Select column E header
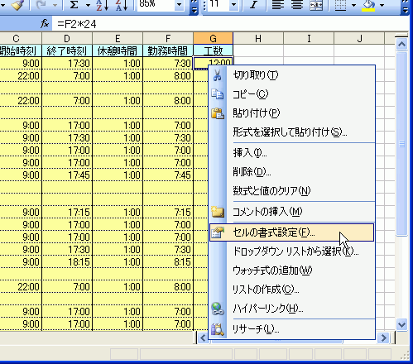Image resolution: width=413 pixels, height=364 pixels. [x=118, y=38]
